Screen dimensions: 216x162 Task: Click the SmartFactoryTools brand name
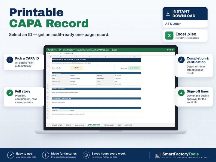pyautogui.click(x=180, y=154)
